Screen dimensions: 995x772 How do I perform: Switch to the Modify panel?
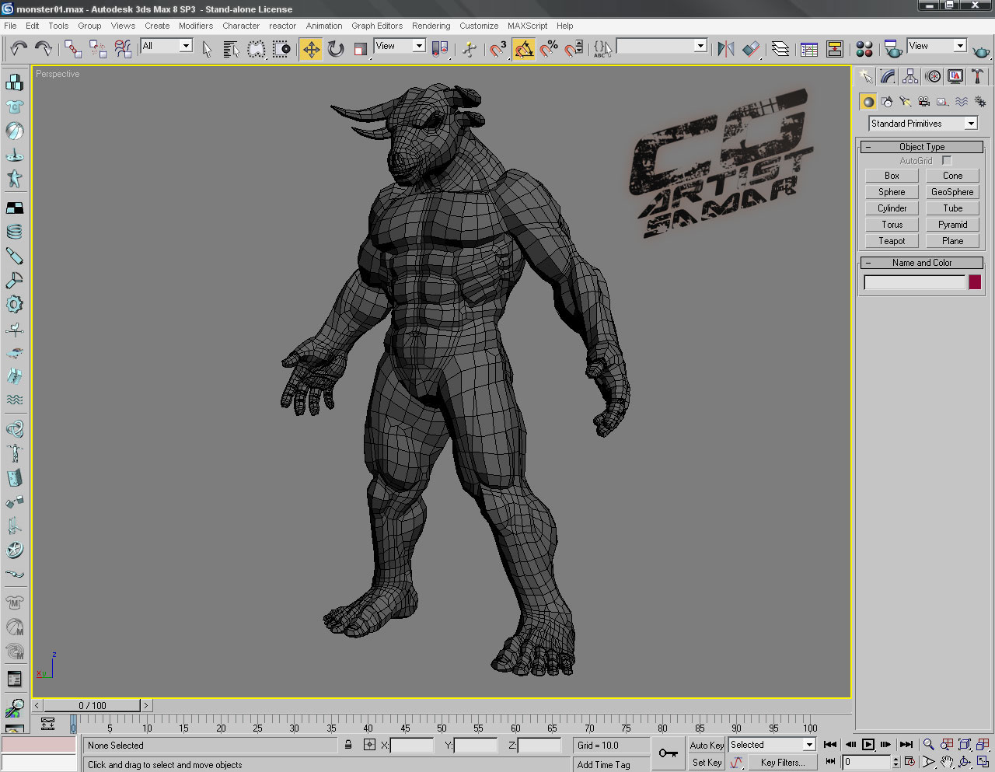[888, 75]
